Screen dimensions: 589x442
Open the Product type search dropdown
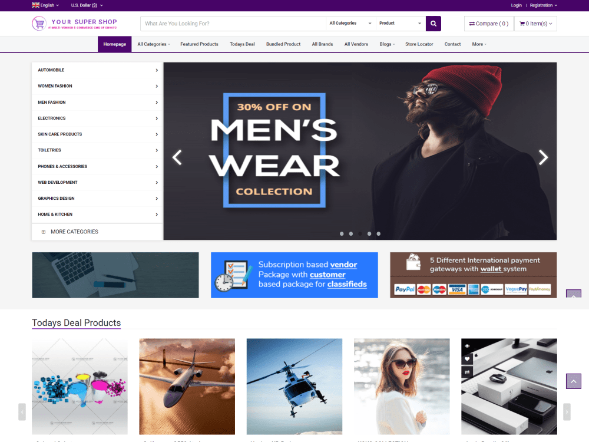[401, 24]
